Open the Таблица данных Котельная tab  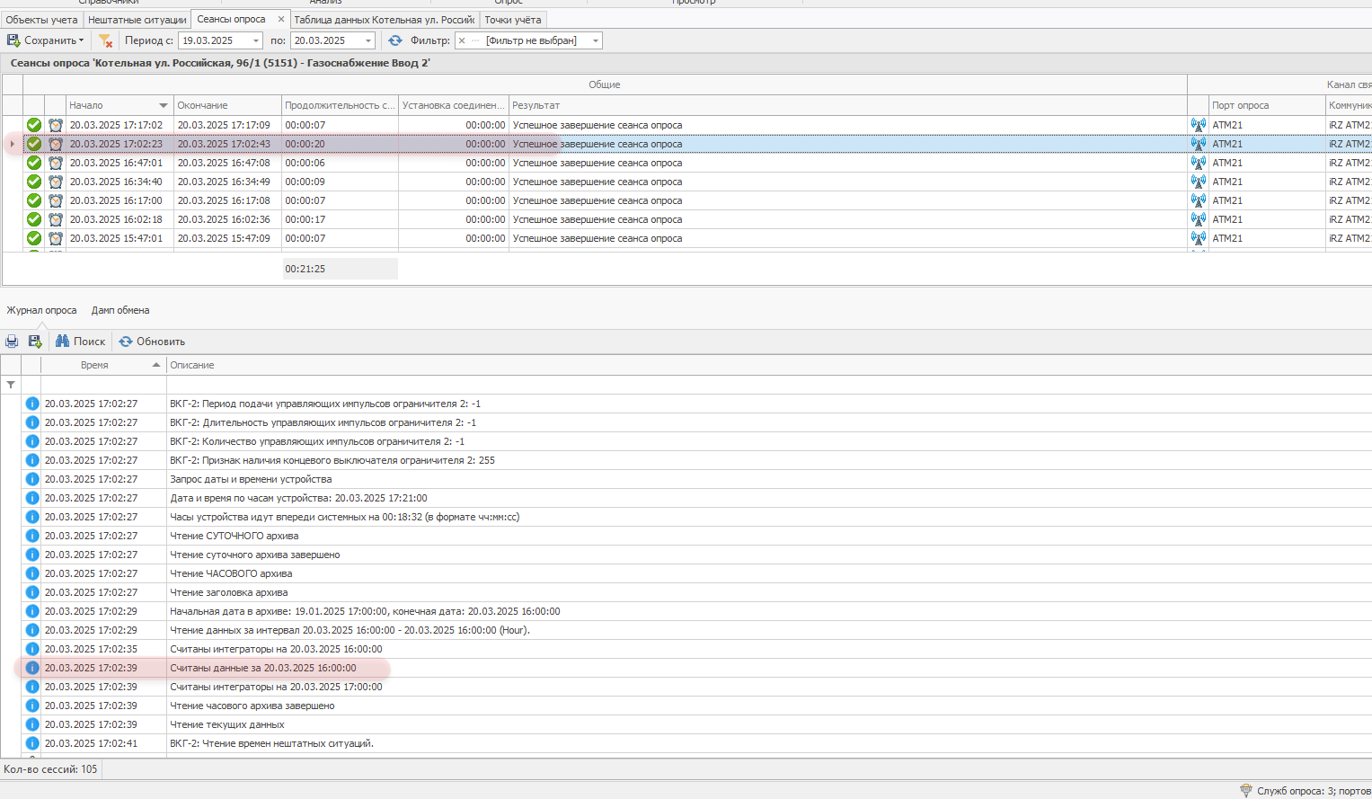(x=385, y=19)
